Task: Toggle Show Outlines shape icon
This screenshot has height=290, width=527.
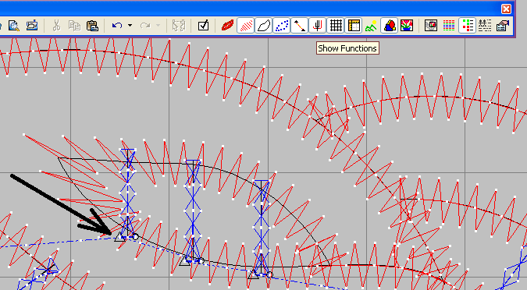Action: pos(264,26)
